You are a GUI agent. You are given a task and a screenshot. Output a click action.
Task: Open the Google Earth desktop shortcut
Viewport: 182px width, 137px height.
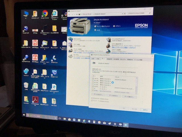coord(26,30)
